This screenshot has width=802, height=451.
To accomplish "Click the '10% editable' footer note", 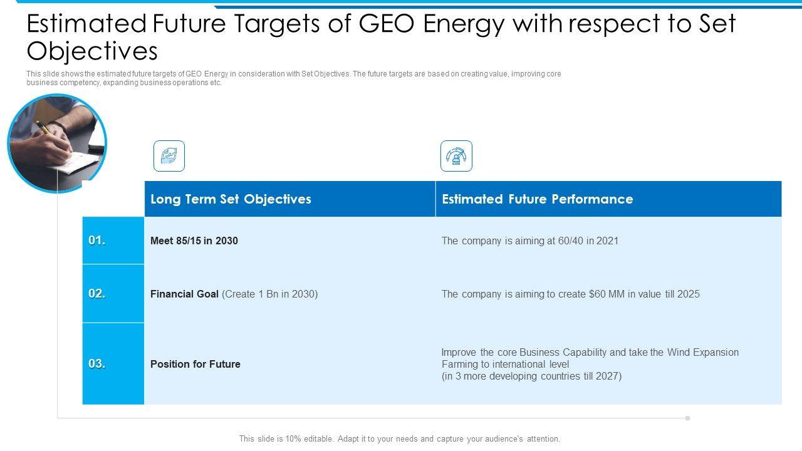I will pos(400,439).
